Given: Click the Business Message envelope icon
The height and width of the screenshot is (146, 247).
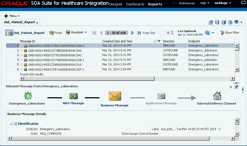Looking at the screenshot, I should point(115,96).
